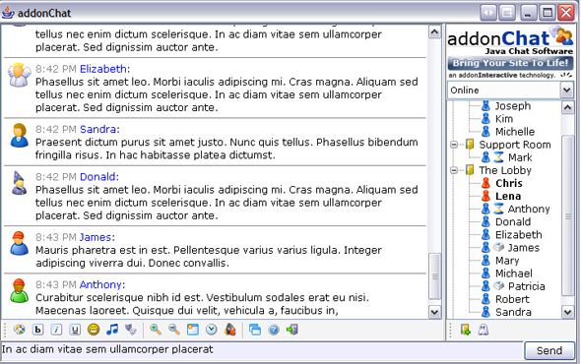Viewport: 581px width, 364px height.
Task: Select The Lobby room label
Action: tap(505, 170)
